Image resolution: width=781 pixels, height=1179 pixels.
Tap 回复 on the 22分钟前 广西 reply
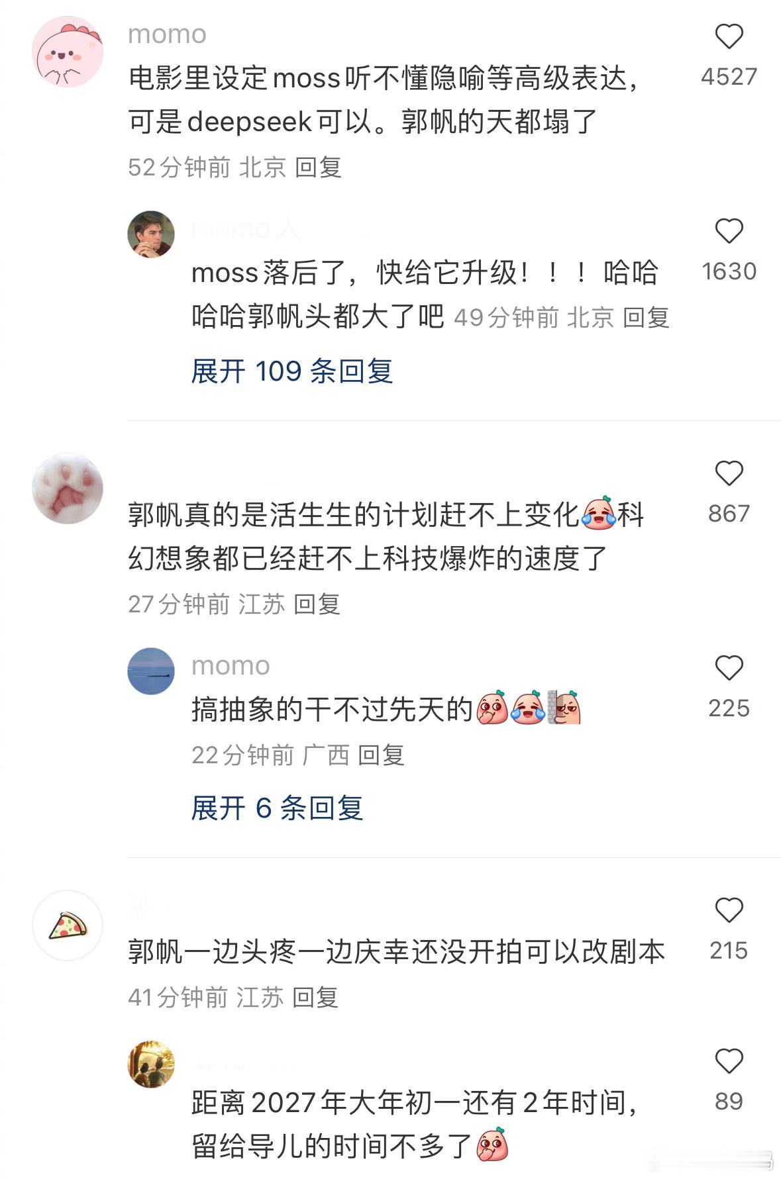pyautogui.click(x=381, y=755)
